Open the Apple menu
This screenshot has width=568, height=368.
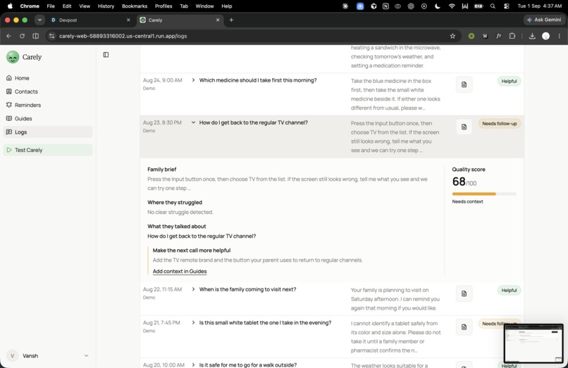click(x=10, y=6)
